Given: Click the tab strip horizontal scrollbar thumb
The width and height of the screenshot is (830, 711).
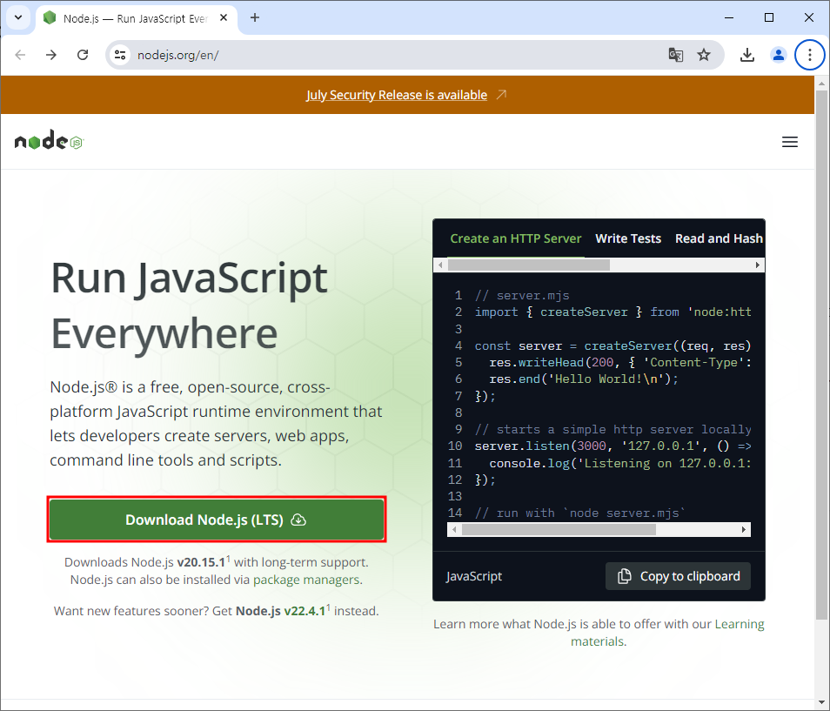Looking at the screenshot, I should (529, 265).
